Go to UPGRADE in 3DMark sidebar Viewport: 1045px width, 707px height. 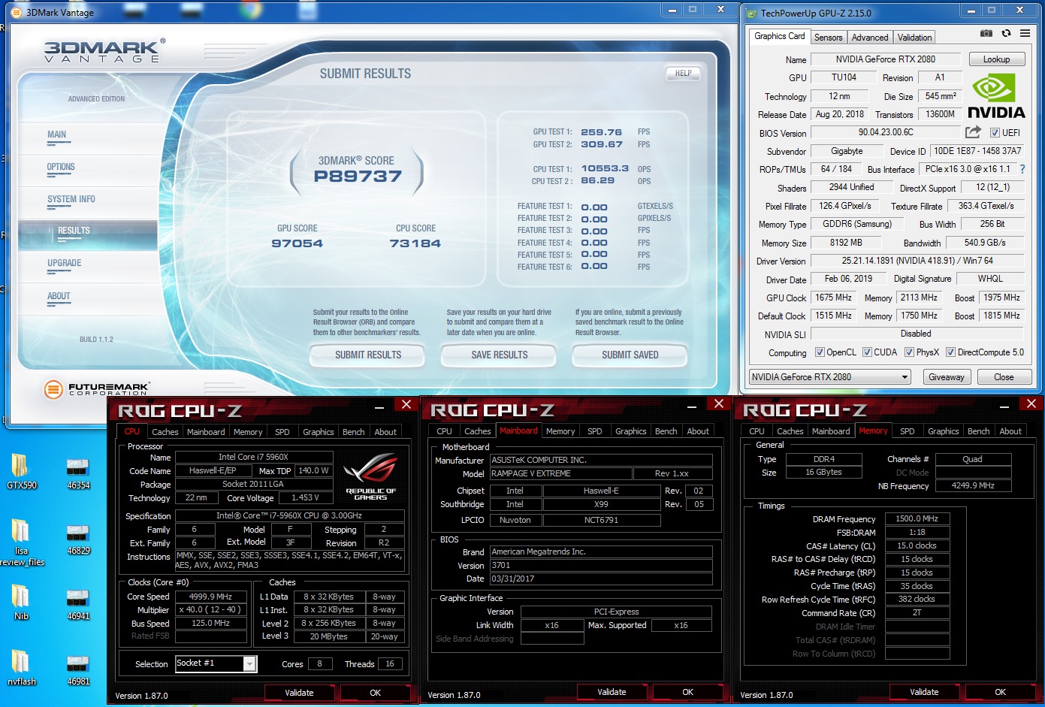coord(64,264)
